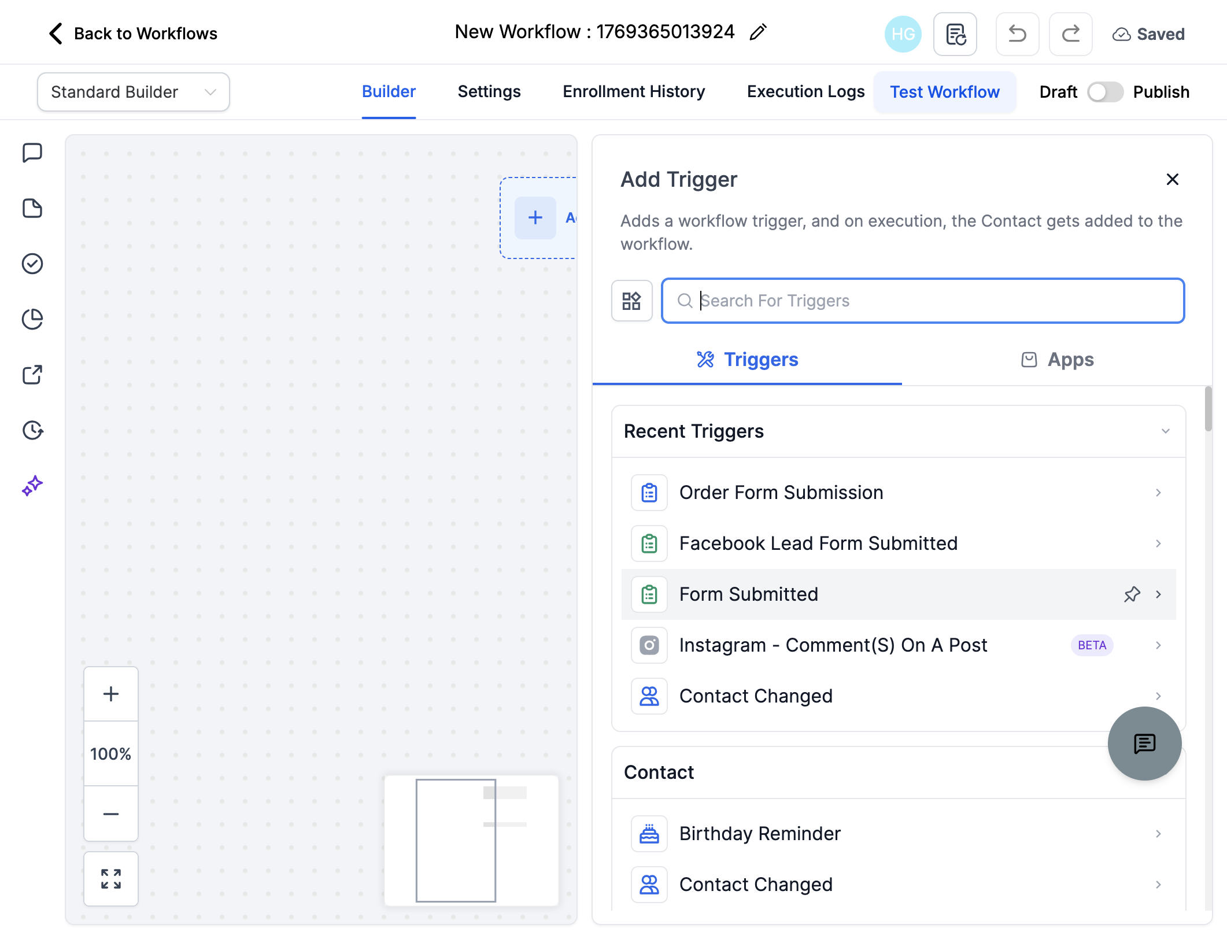Undo the last change
1227x939 pixels.
tap(1018, 34)
